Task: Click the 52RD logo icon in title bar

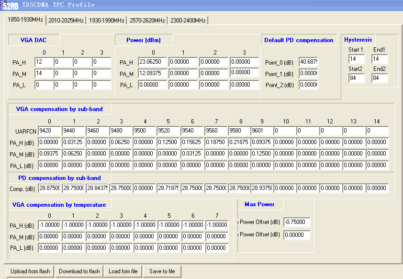Action: tap(11, 6)
